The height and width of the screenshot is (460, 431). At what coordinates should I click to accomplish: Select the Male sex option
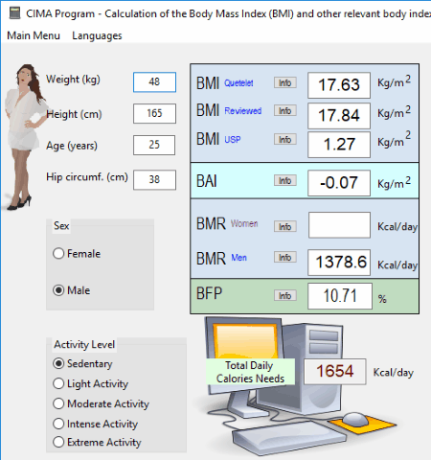(x=72, y=290)
